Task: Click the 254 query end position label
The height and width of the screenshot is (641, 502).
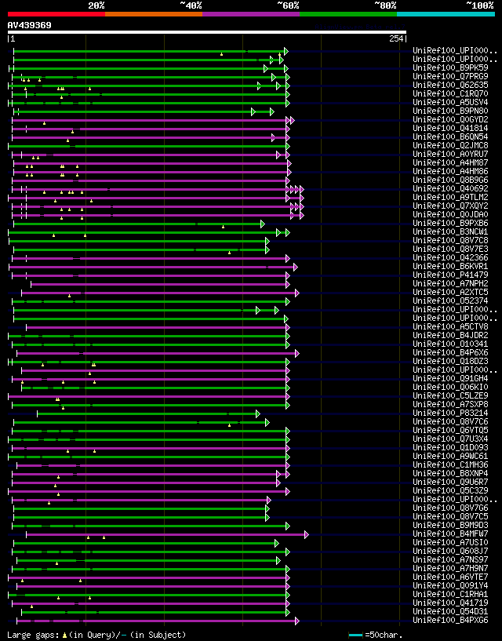Action: point(396,38)
